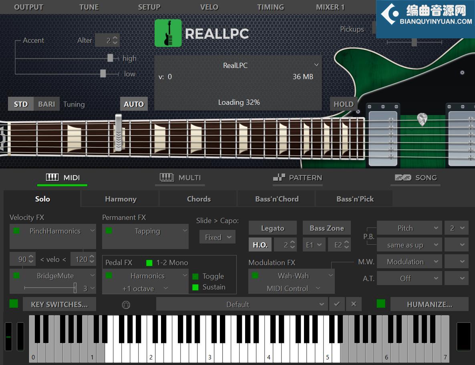Open the KEY SWITCHES settings
Viewport: 475px width, 365px height.
59,304
